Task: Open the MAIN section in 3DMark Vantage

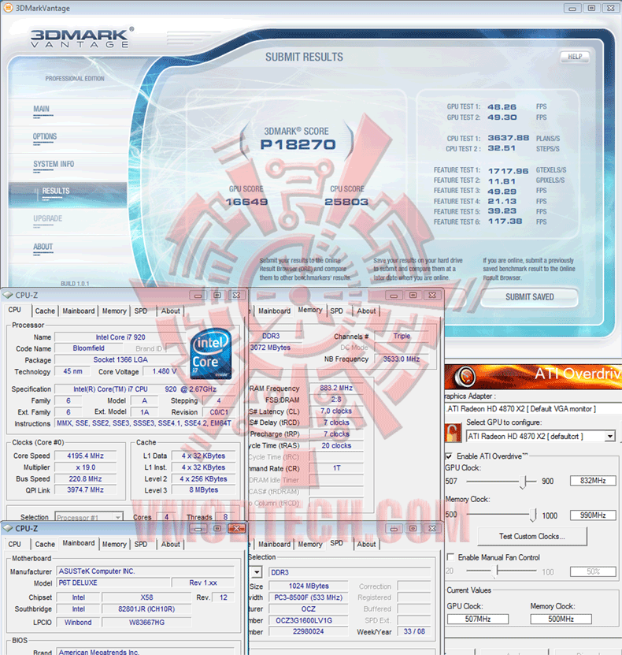Action: [x=41, y=109]
